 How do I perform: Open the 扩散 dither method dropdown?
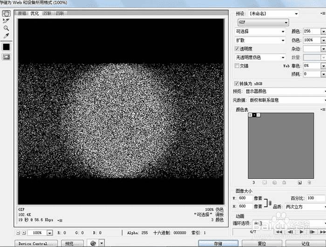click(260, 40)
